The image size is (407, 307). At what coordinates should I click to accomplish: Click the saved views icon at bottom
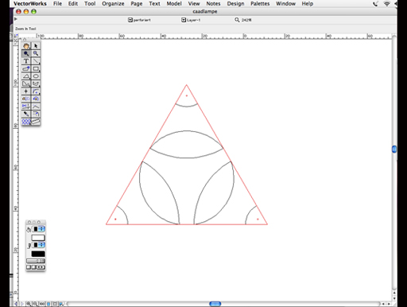(61, 304)
